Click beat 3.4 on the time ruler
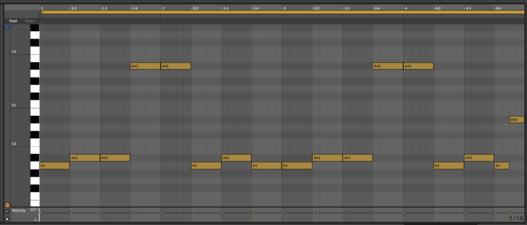Viewport: 527px width, 225px height. point(377,8)
